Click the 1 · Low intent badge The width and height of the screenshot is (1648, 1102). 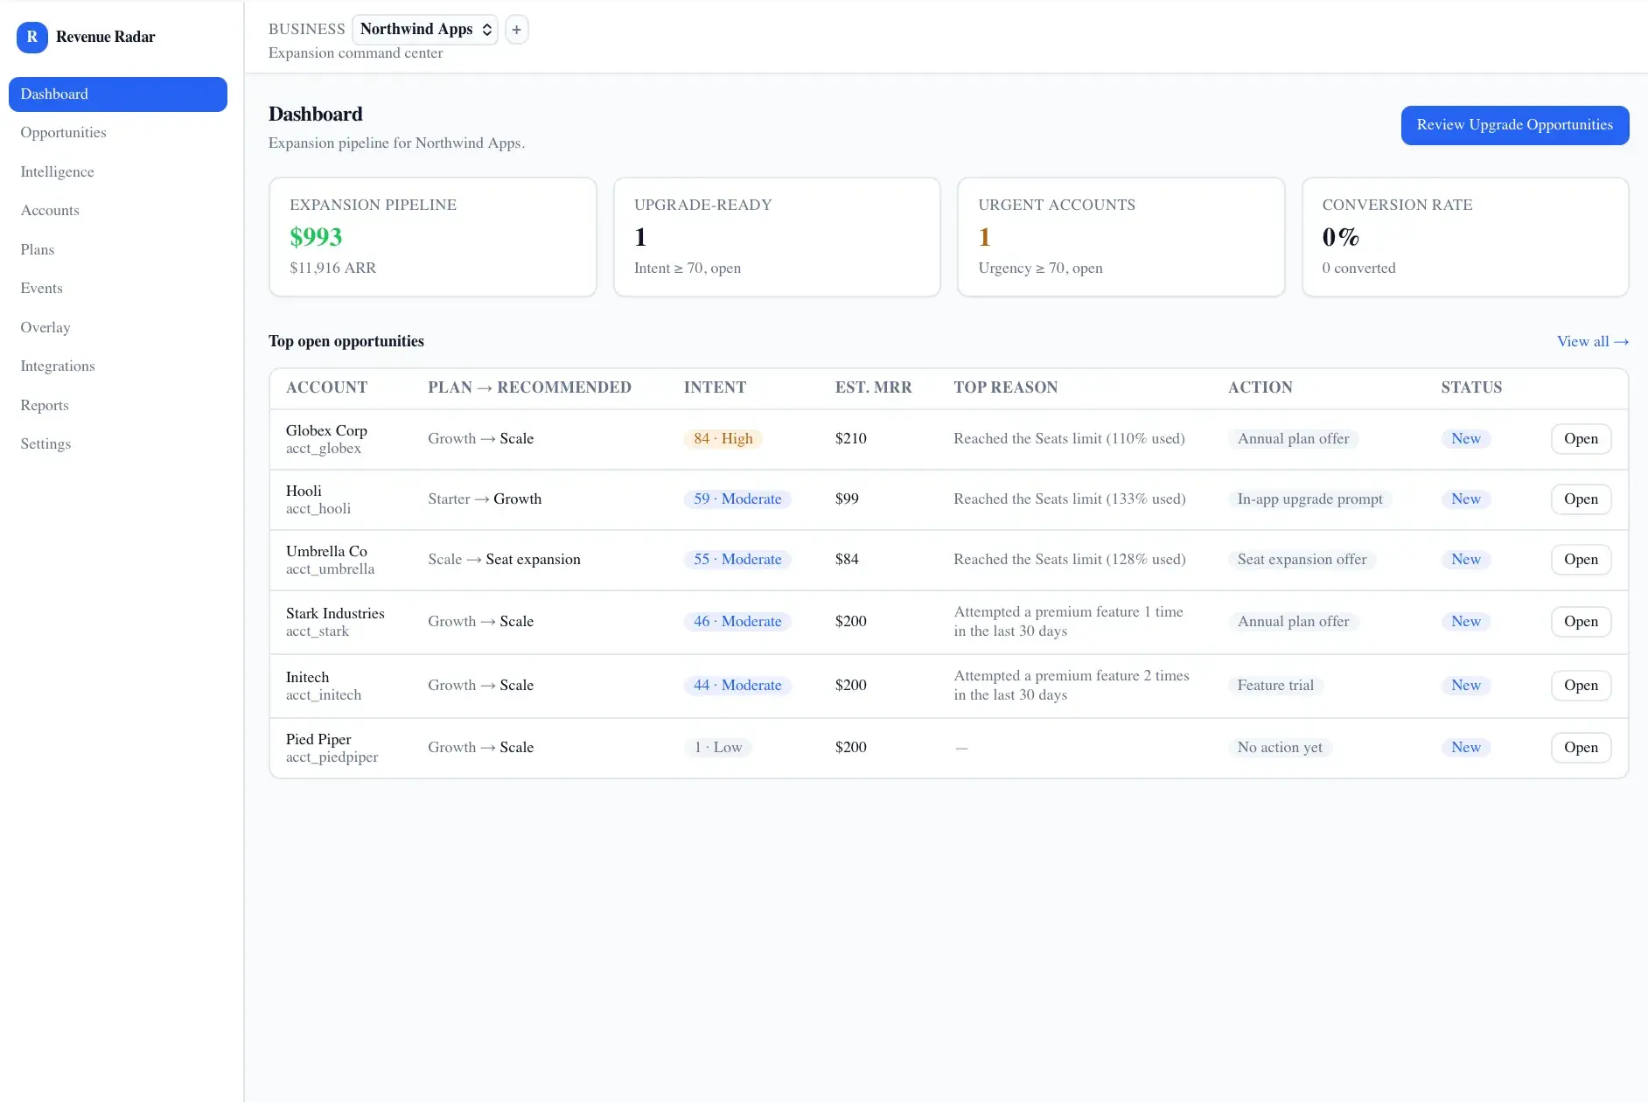[x=718, y=748]
